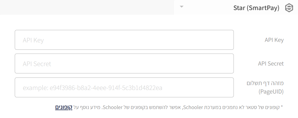Focus the API Key input field
The height and width of the screenshot is (118, 298).
coord(124,40)
